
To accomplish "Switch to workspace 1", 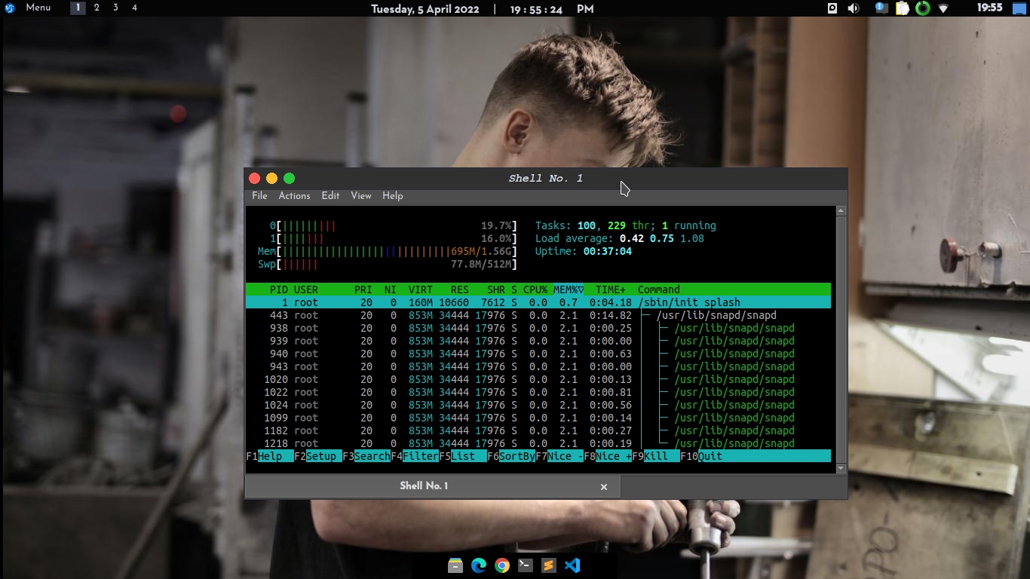I will pos(78,8).
